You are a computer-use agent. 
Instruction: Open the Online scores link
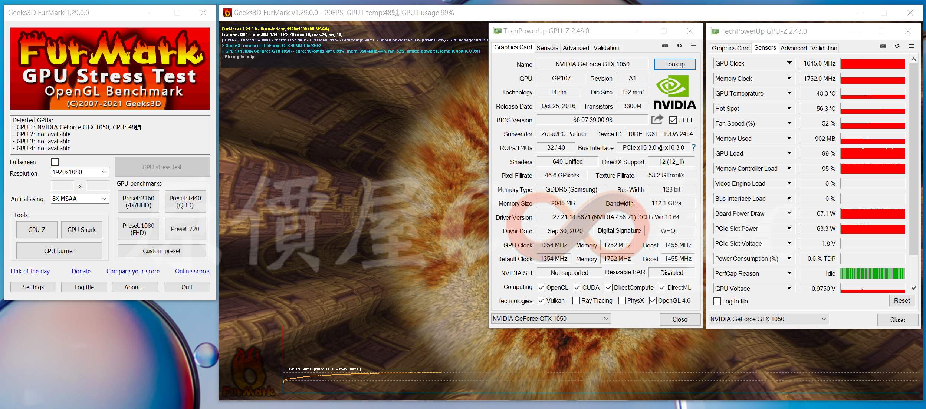coord(193,271)
